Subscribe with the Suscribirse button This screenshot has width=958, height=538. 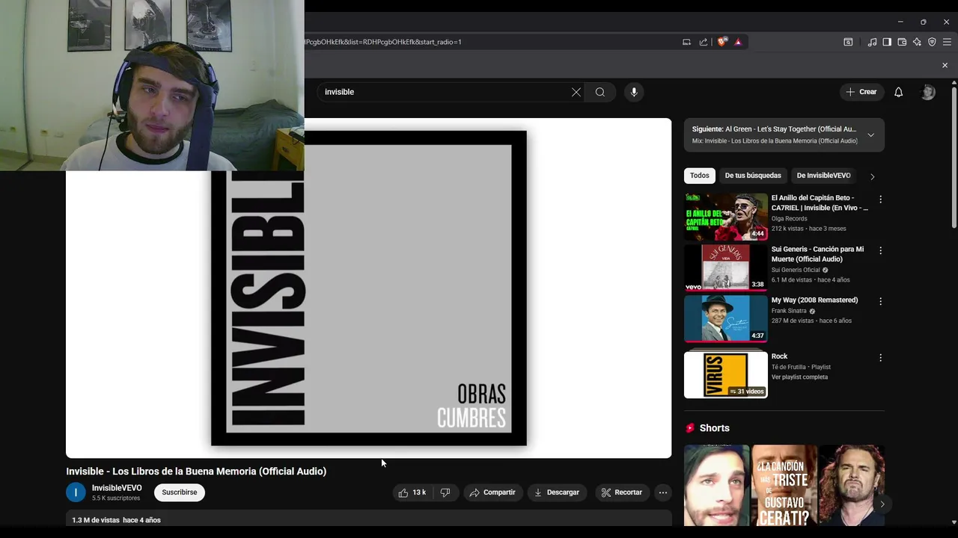(x=180, y=492)
